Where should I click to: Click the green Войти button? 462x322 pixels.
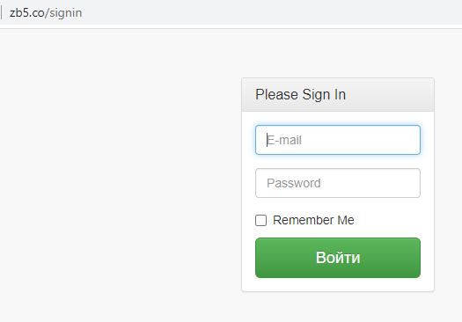click(x=338, y=258)
